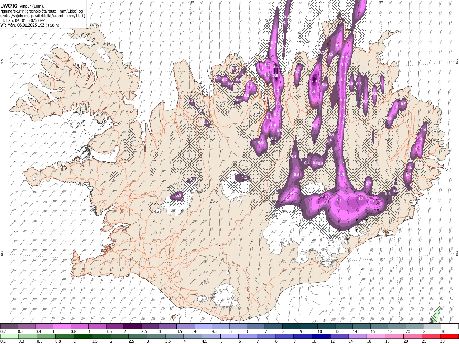This screenshot has height=344, width=459.
Task: Click the pink 16 swatch in rain legend
Action: tap(376, 336)
